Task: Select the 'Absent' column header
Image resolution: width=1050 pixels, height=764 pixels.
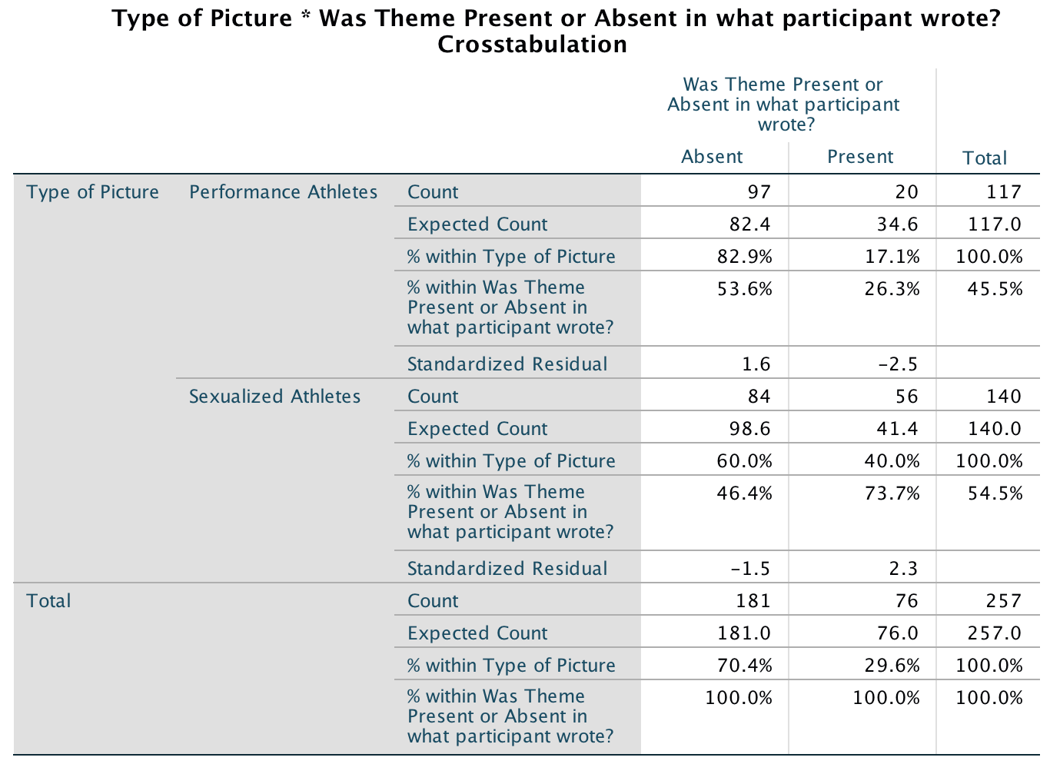Action: [x=712, y=157]
